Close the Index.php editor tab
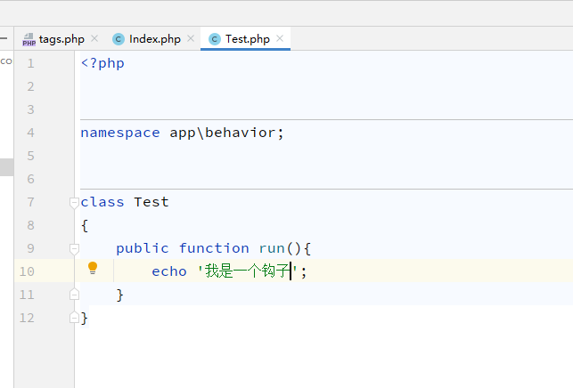Image resolution: width=573 pixels, height=388 pixels. [192, 39]
